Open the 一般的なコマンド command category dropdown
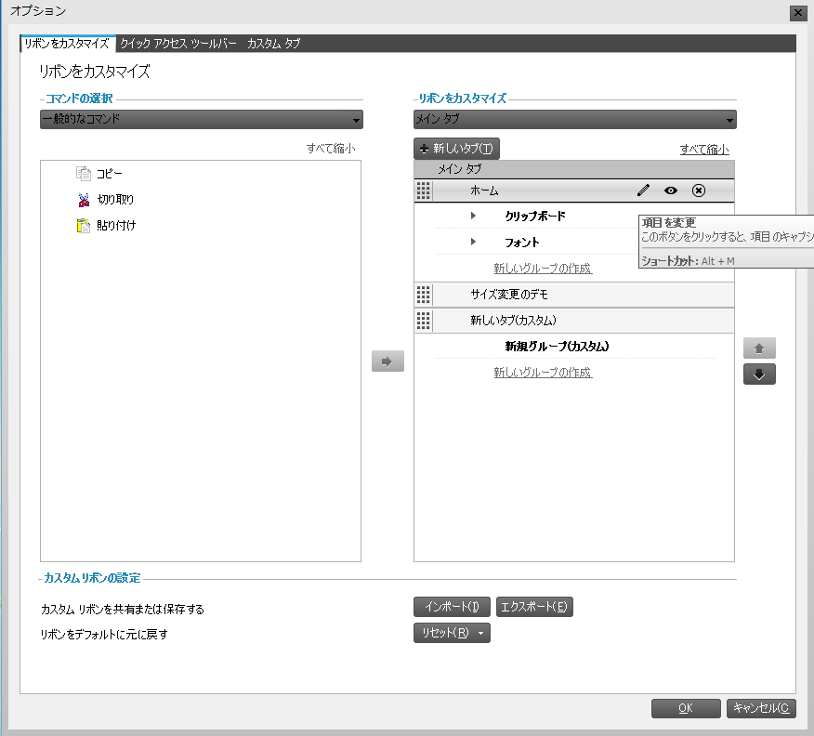 coord(357,119)
